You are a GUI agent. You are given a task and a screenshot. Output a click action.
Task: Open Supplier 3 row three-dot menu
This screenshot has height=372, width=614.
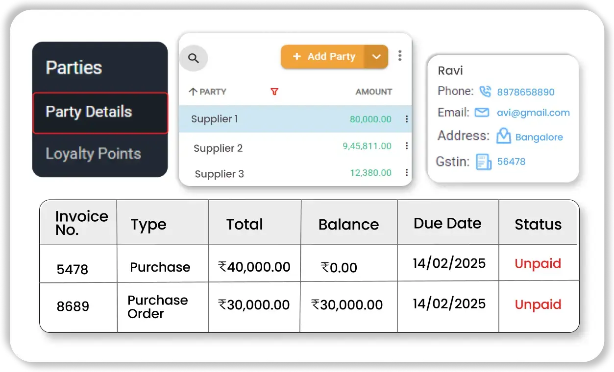pyautogui.click(x=406, y=172)
